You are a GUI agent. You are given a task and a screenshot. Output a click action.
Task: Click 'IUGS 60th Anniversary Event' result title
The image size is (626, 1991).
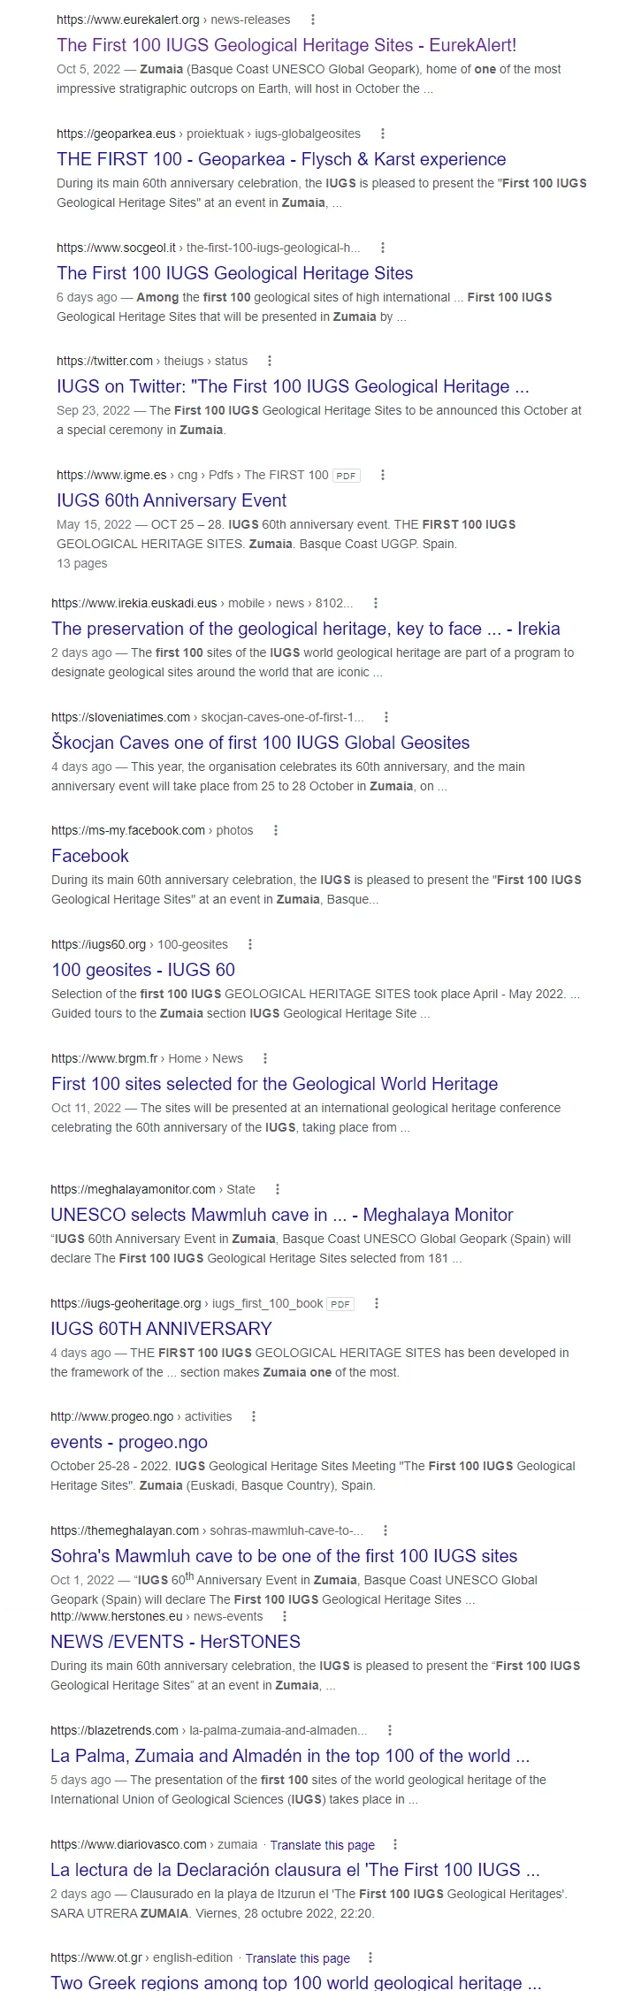tap(172, 500)
